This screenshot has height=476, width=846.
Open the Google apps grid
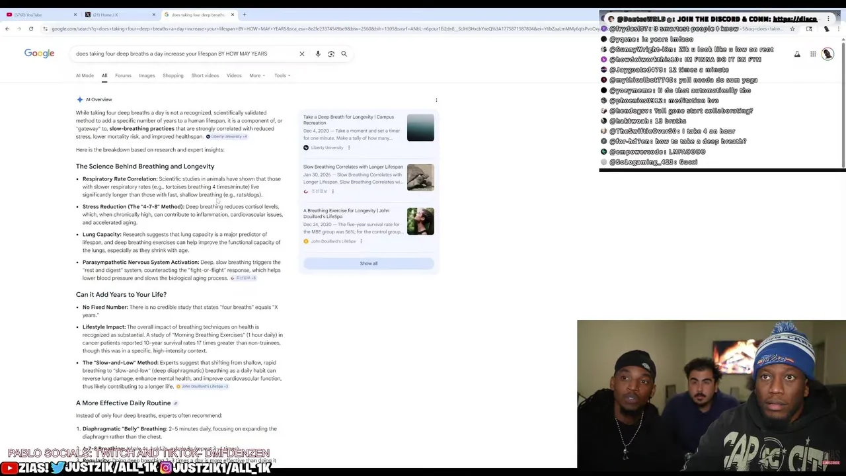click(813, 54)
